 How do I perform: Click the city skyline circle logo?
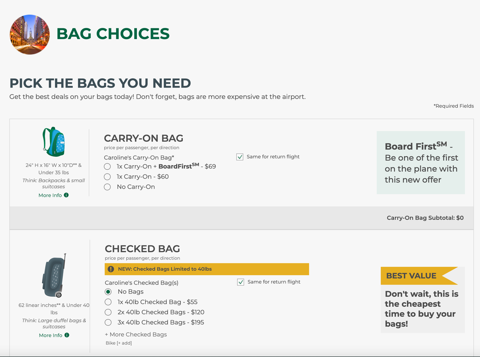(29, 34)
